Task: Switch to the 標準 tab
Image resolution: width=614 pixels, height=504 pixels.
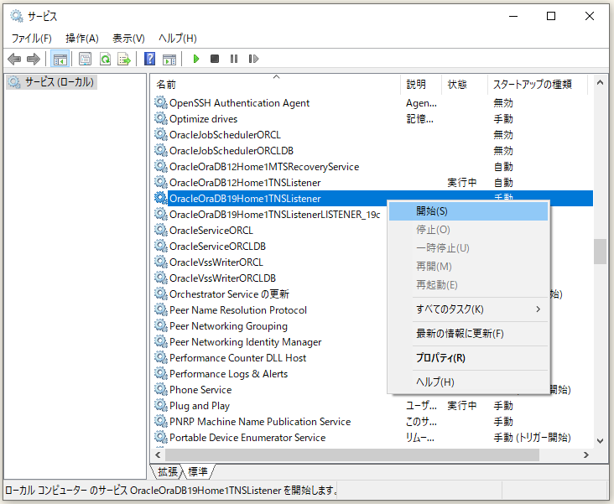Action: tap(198, 472)
